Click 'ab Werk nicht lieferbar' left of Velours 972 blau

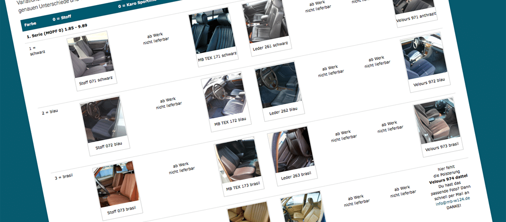point(377,62)
